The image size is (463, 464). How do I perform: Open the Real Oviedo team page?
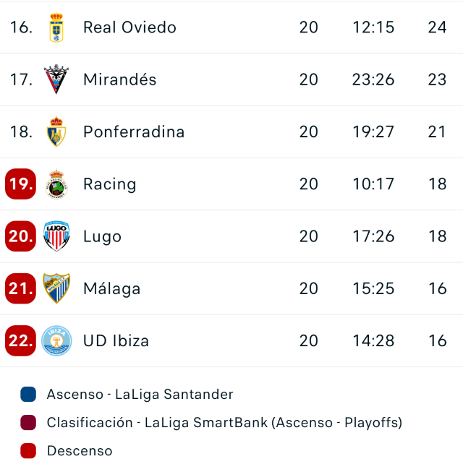pos(129,27)
